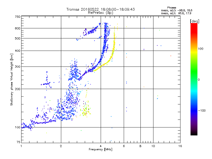Screen dimensions: 212x159
Task: Click the yellow X-mode trace near 400 km
Action: [113, 50]
